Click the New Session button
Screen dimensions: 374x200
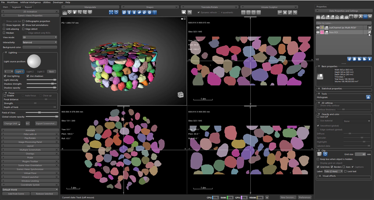[288, 198]
